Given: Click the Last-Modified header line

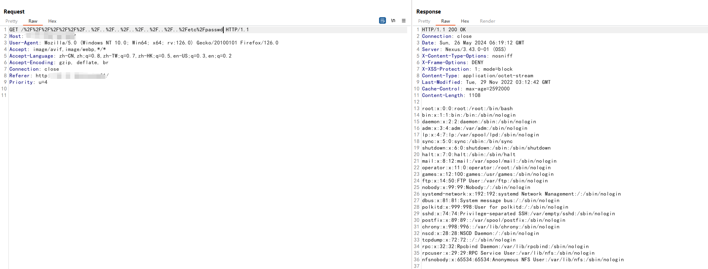Looking at the screenshot, I should 486,82.
